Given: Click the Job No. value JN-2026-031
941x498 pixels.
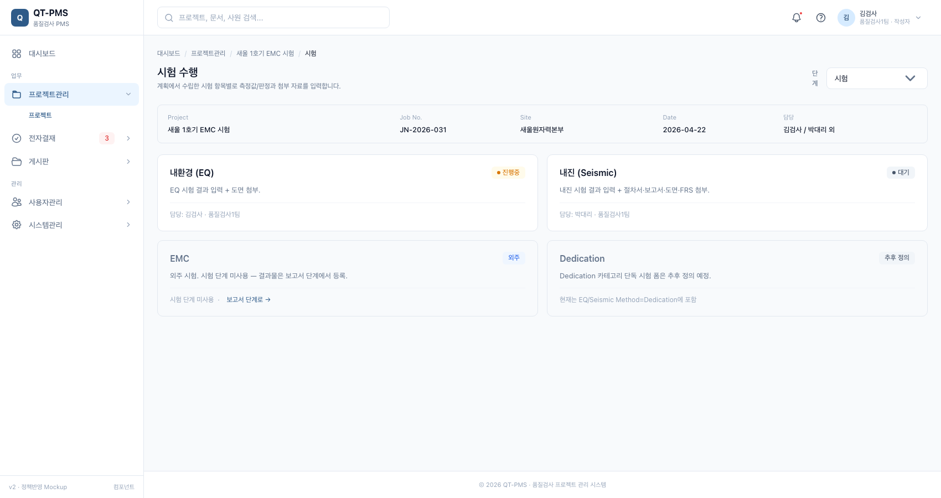Looking at the screenshot, I should click(x=423, y=129).
